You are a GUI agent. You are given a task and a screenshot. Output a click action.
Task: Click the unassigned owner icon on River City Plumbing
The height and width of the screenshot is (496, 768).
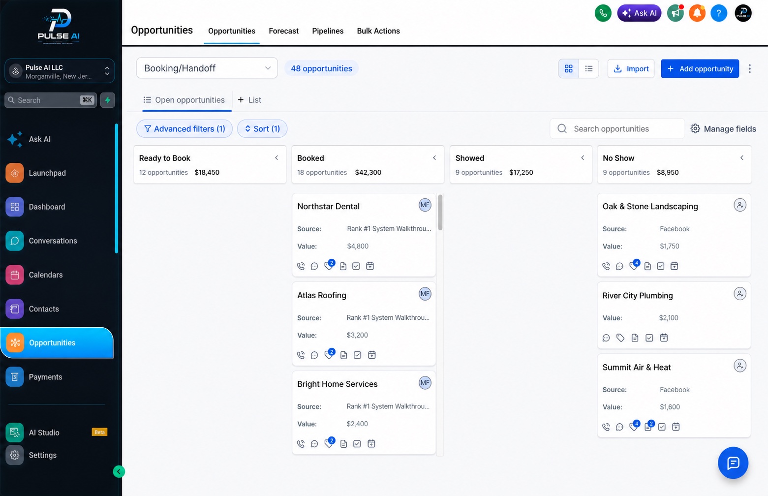740,294
